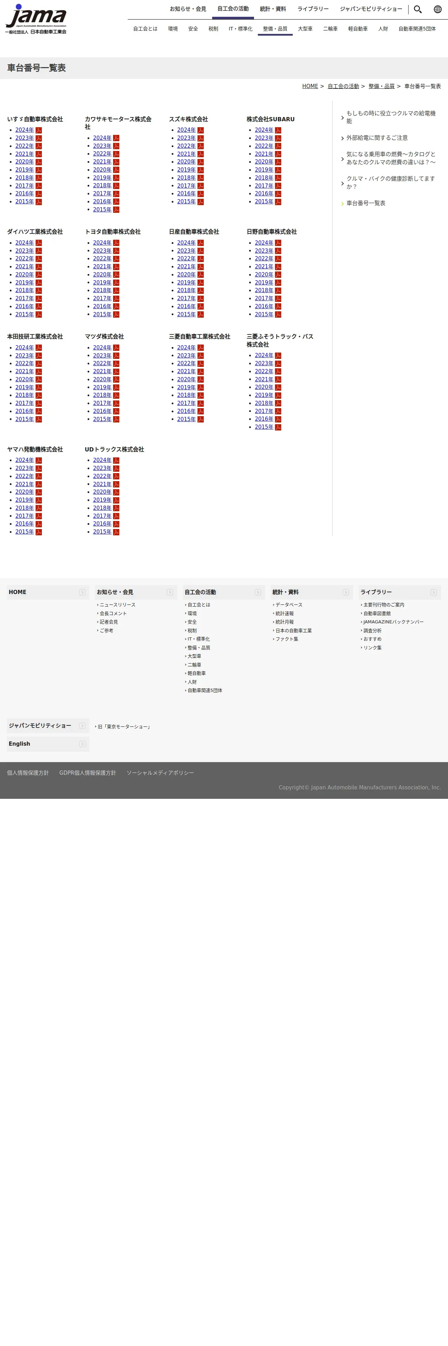Open 株式会社SUBARU 2024年 link

[x=264, y=130]
